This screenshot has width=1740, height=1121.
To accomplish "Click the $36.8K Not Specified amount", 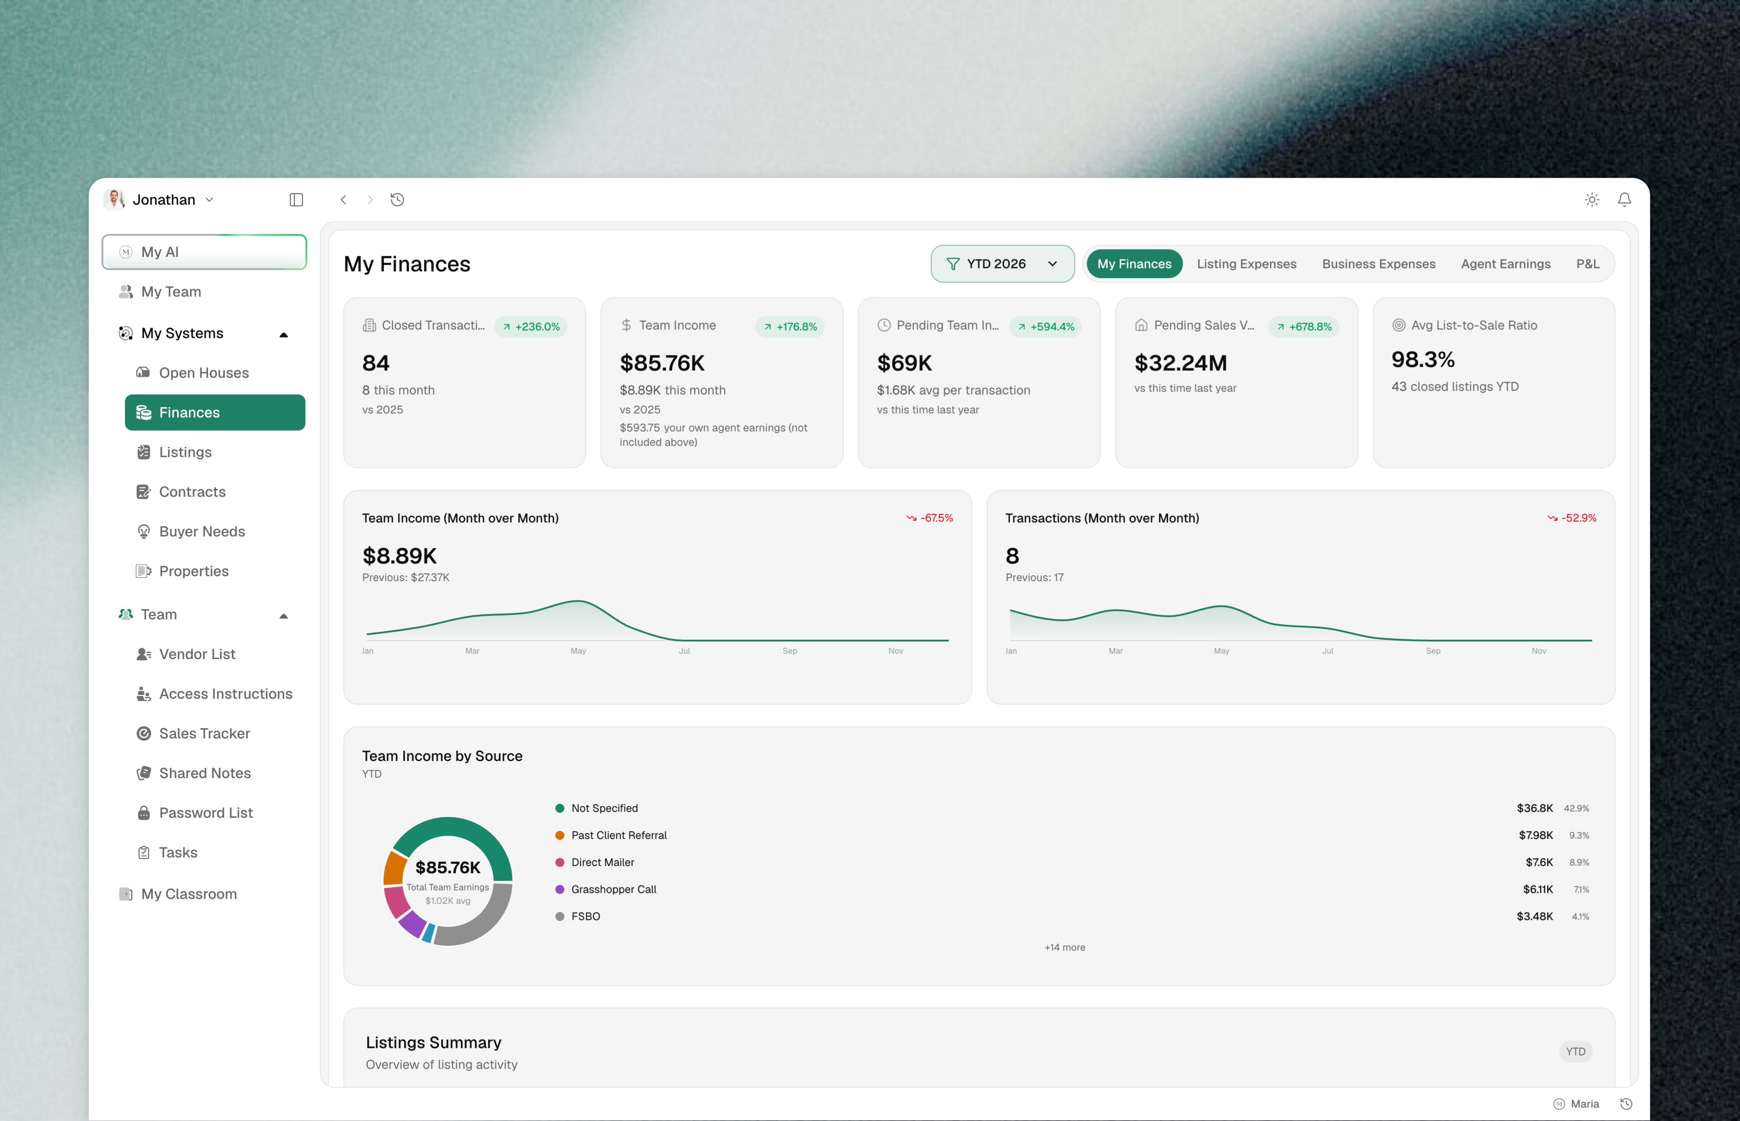I will pyautogui.click(x=1535, y=809).
